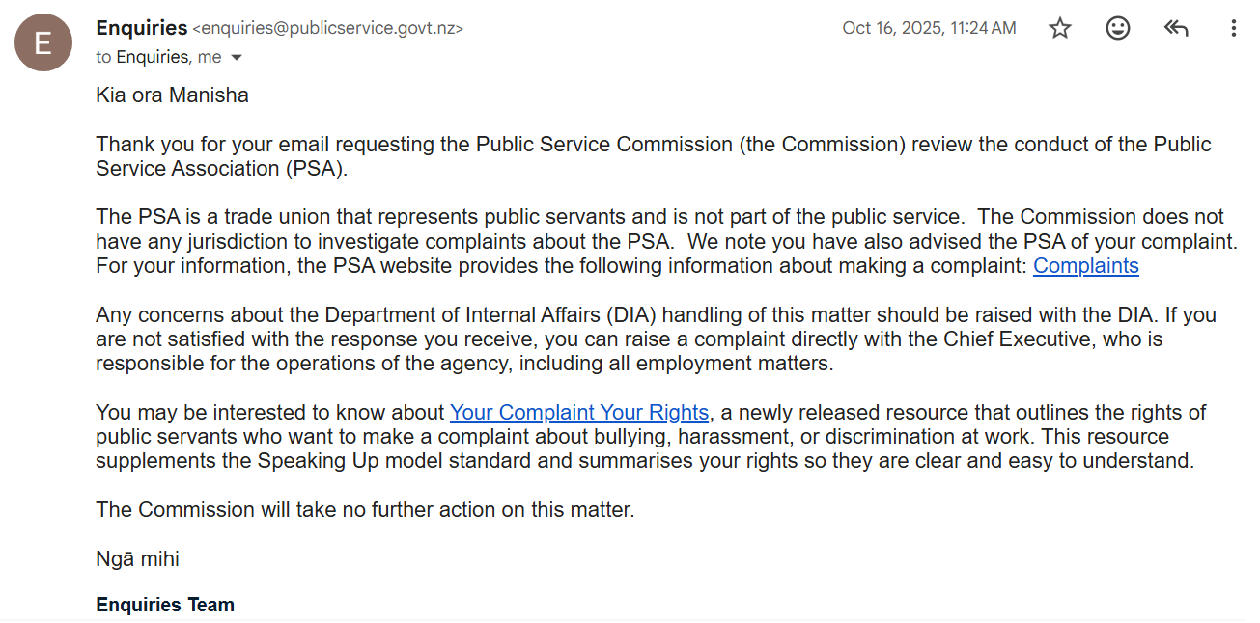Click the paragraph starting 'Thank you for your email'

tap(654, 156)
